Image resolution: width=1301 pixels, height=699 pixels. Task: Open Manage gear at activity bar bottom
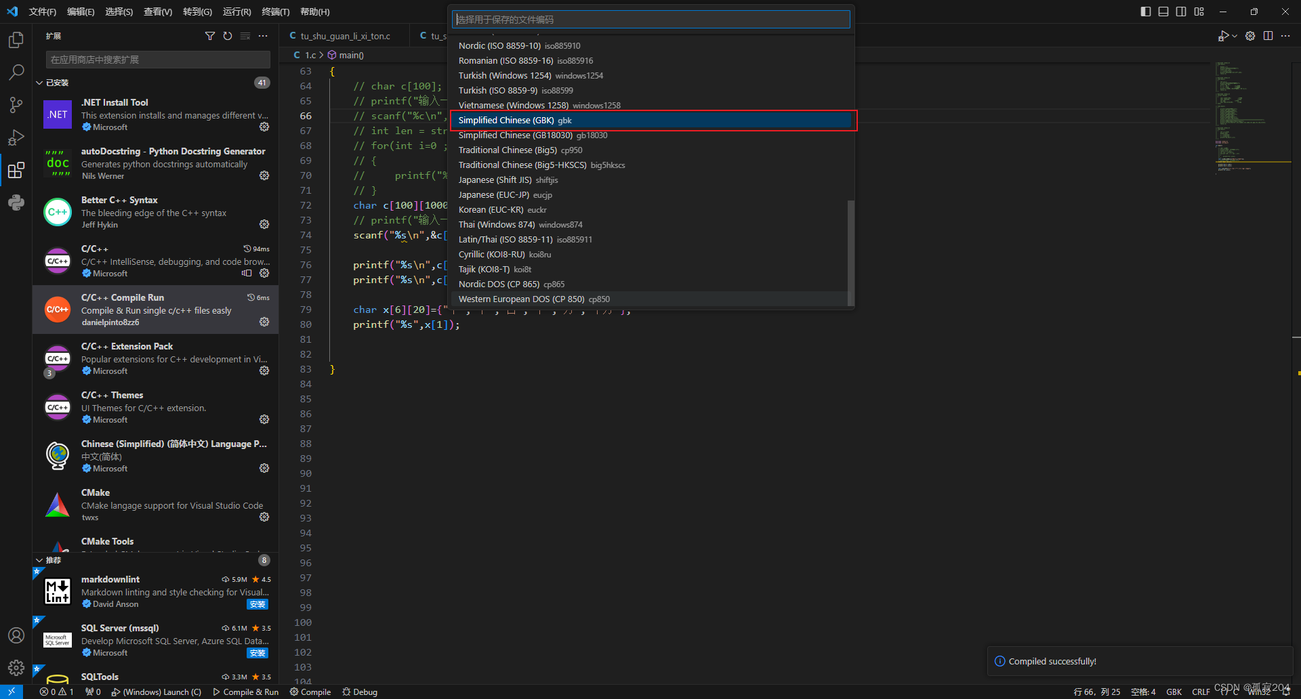(x=16, y=668)
